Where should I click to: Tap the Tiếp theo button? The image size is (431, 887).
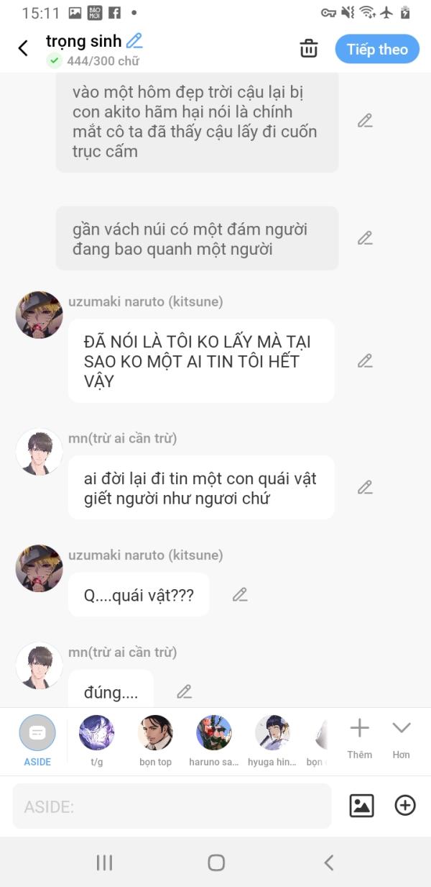(377, 49)
